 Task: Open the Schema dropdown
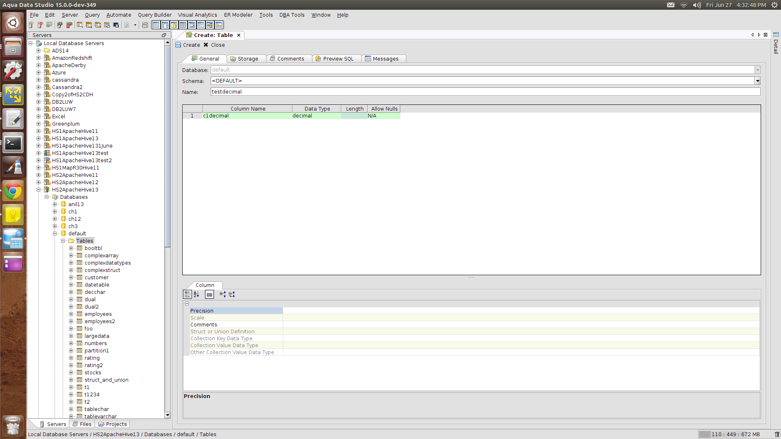(757, 81)
